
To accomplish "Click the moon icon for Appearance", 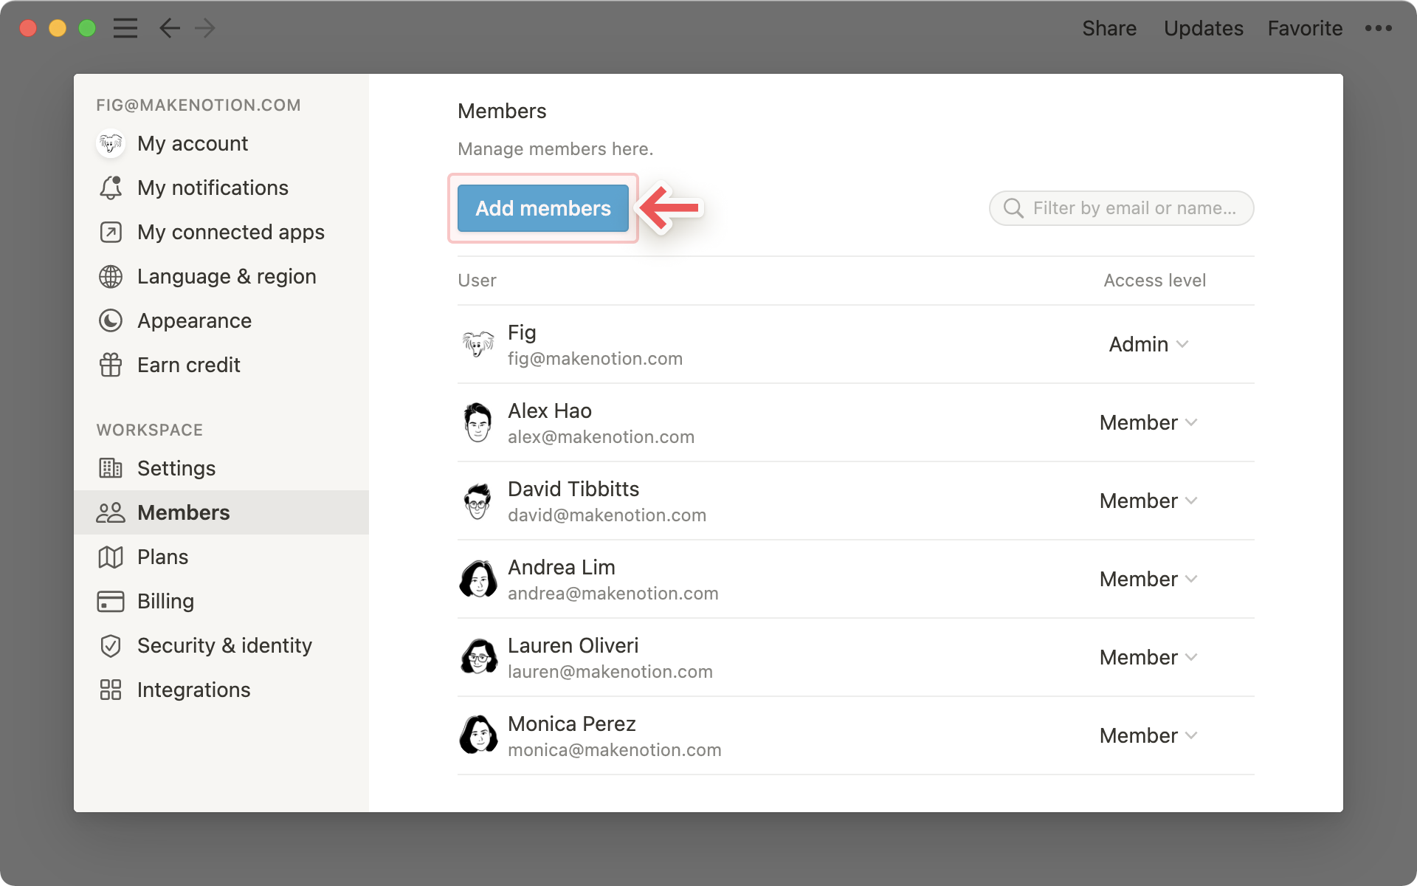I will [111, 320].
